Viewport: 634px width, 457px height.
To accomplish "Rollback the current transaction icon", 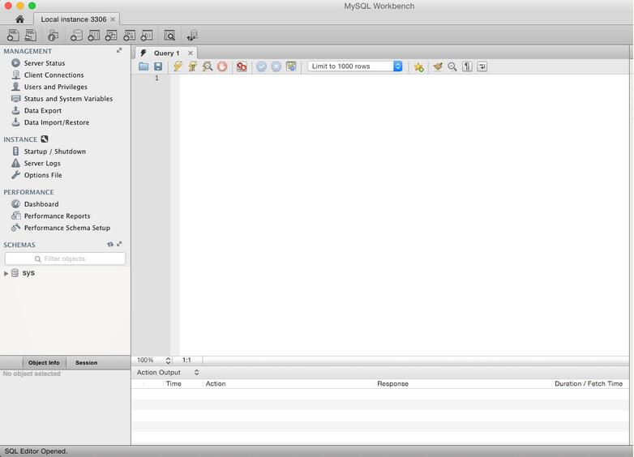I will (x=276, y=66).
